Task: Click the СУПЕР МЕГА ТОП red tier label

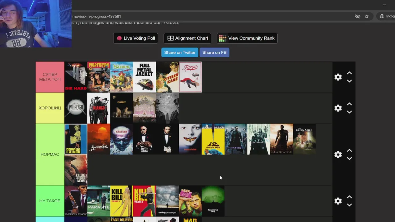Action: click(50, 77)
